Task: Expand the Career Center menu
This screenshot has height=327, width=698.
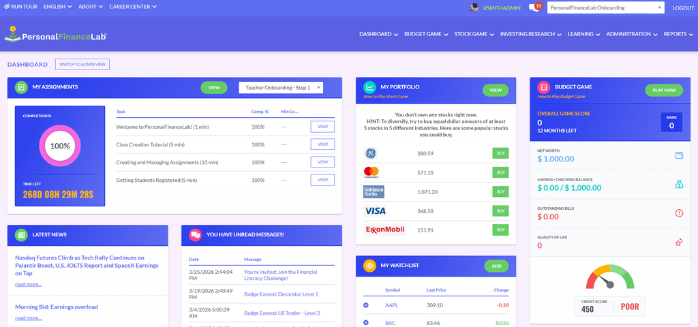Action: coord(133,7)
